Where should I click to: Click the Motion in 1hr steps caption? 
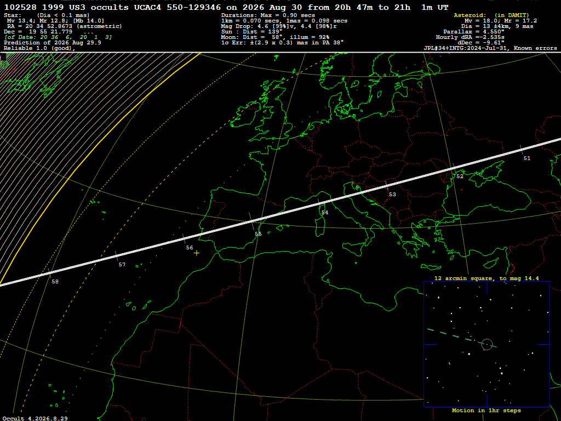[486, 411]
